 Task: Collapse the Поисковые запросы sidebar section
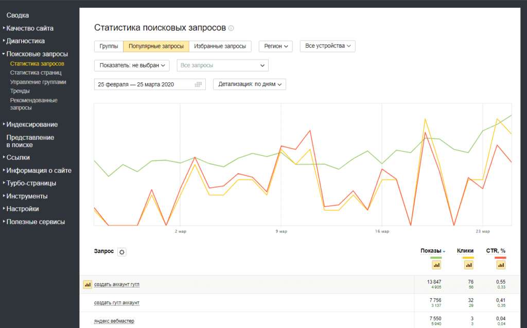coord(36,54)
